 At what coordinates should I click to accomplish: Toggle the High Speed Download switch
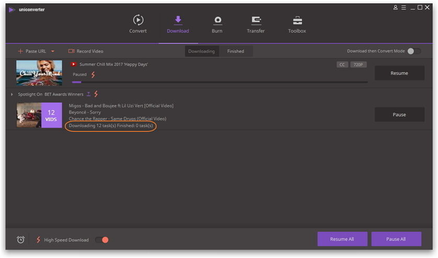(102, 240)
